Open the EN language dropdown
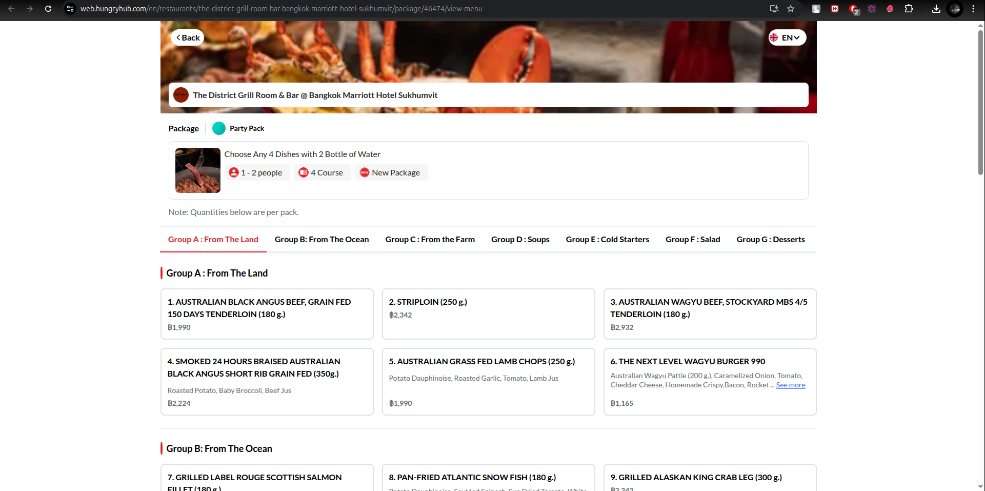The width and height of the screenshot is (985, 491). click(787, 37)
